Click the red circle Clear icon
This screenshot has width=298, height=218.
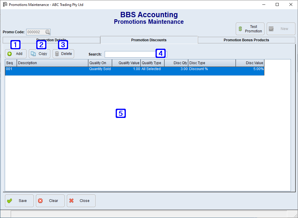40,201
